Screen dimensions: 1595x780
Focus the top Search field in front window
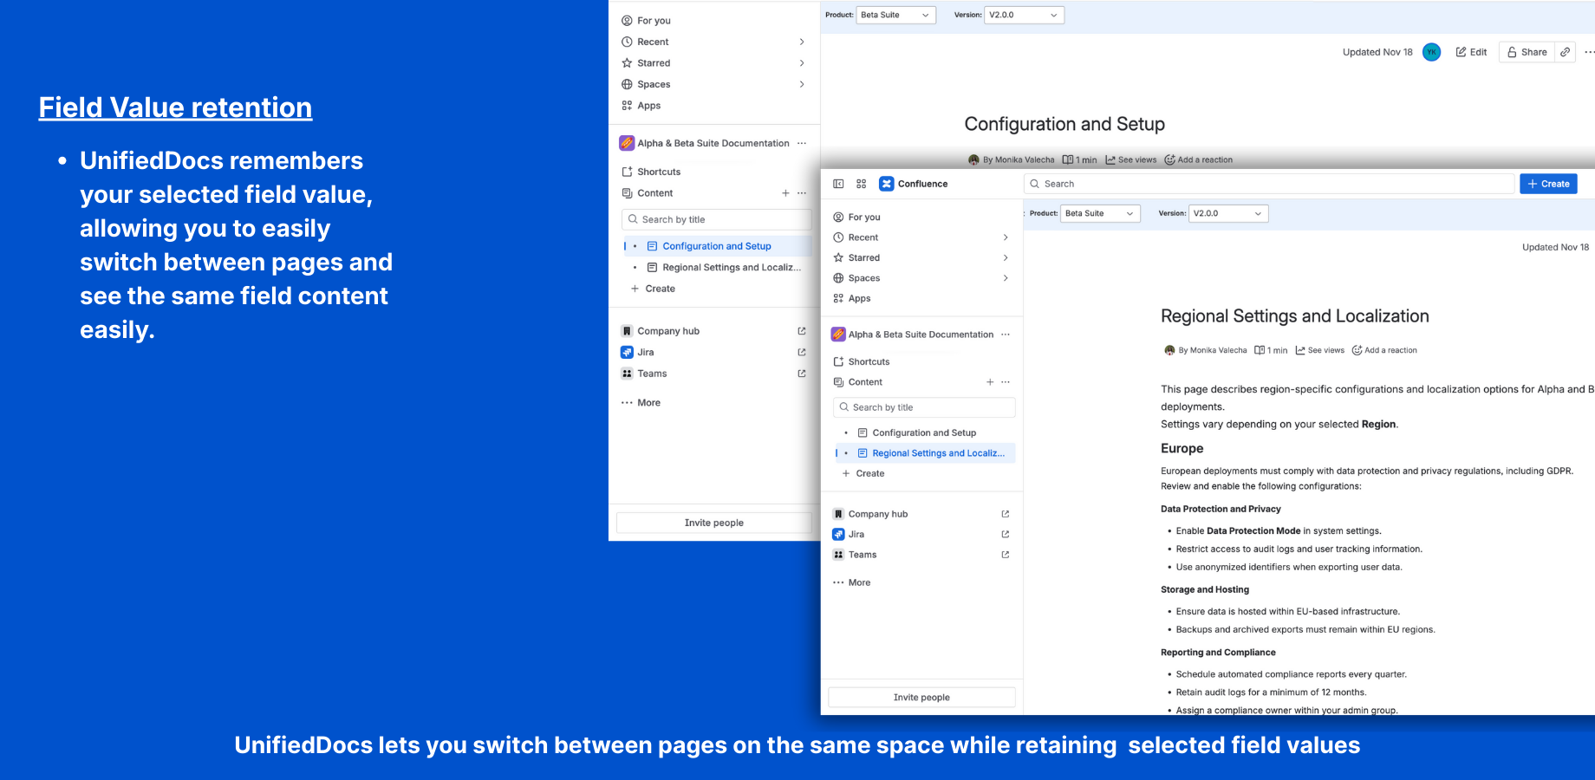pos(1269,184)
